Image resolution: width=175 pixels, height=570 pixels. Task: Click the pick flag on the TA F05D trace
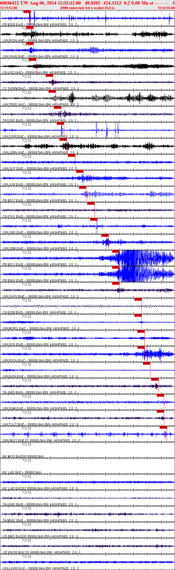[x=58, y=107]
